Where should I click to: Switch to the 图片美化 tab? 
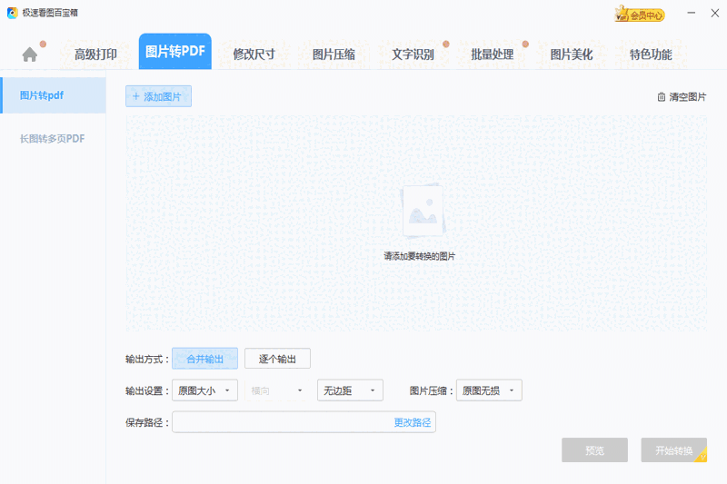(572, 54)
